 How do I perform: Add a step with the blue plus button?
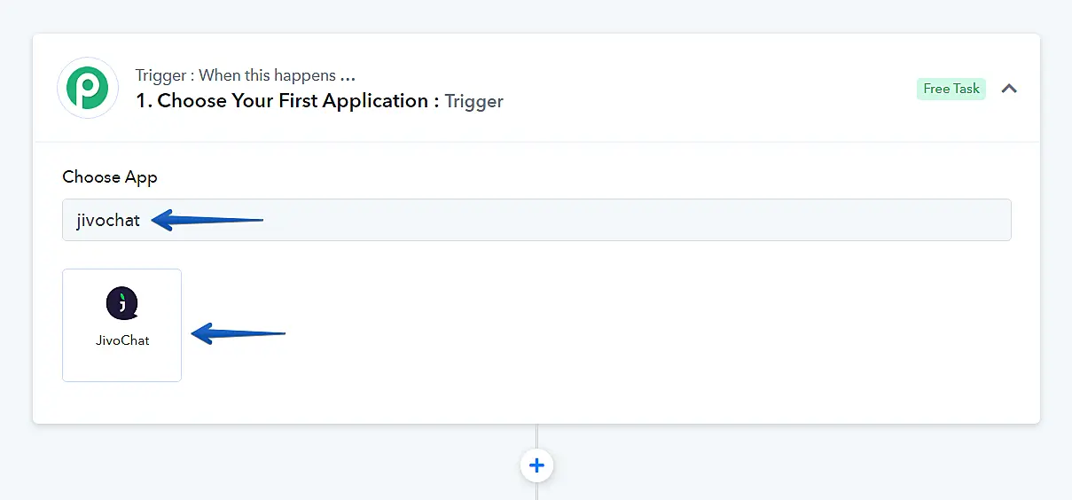pyautogui.click(x=536, y=465)
